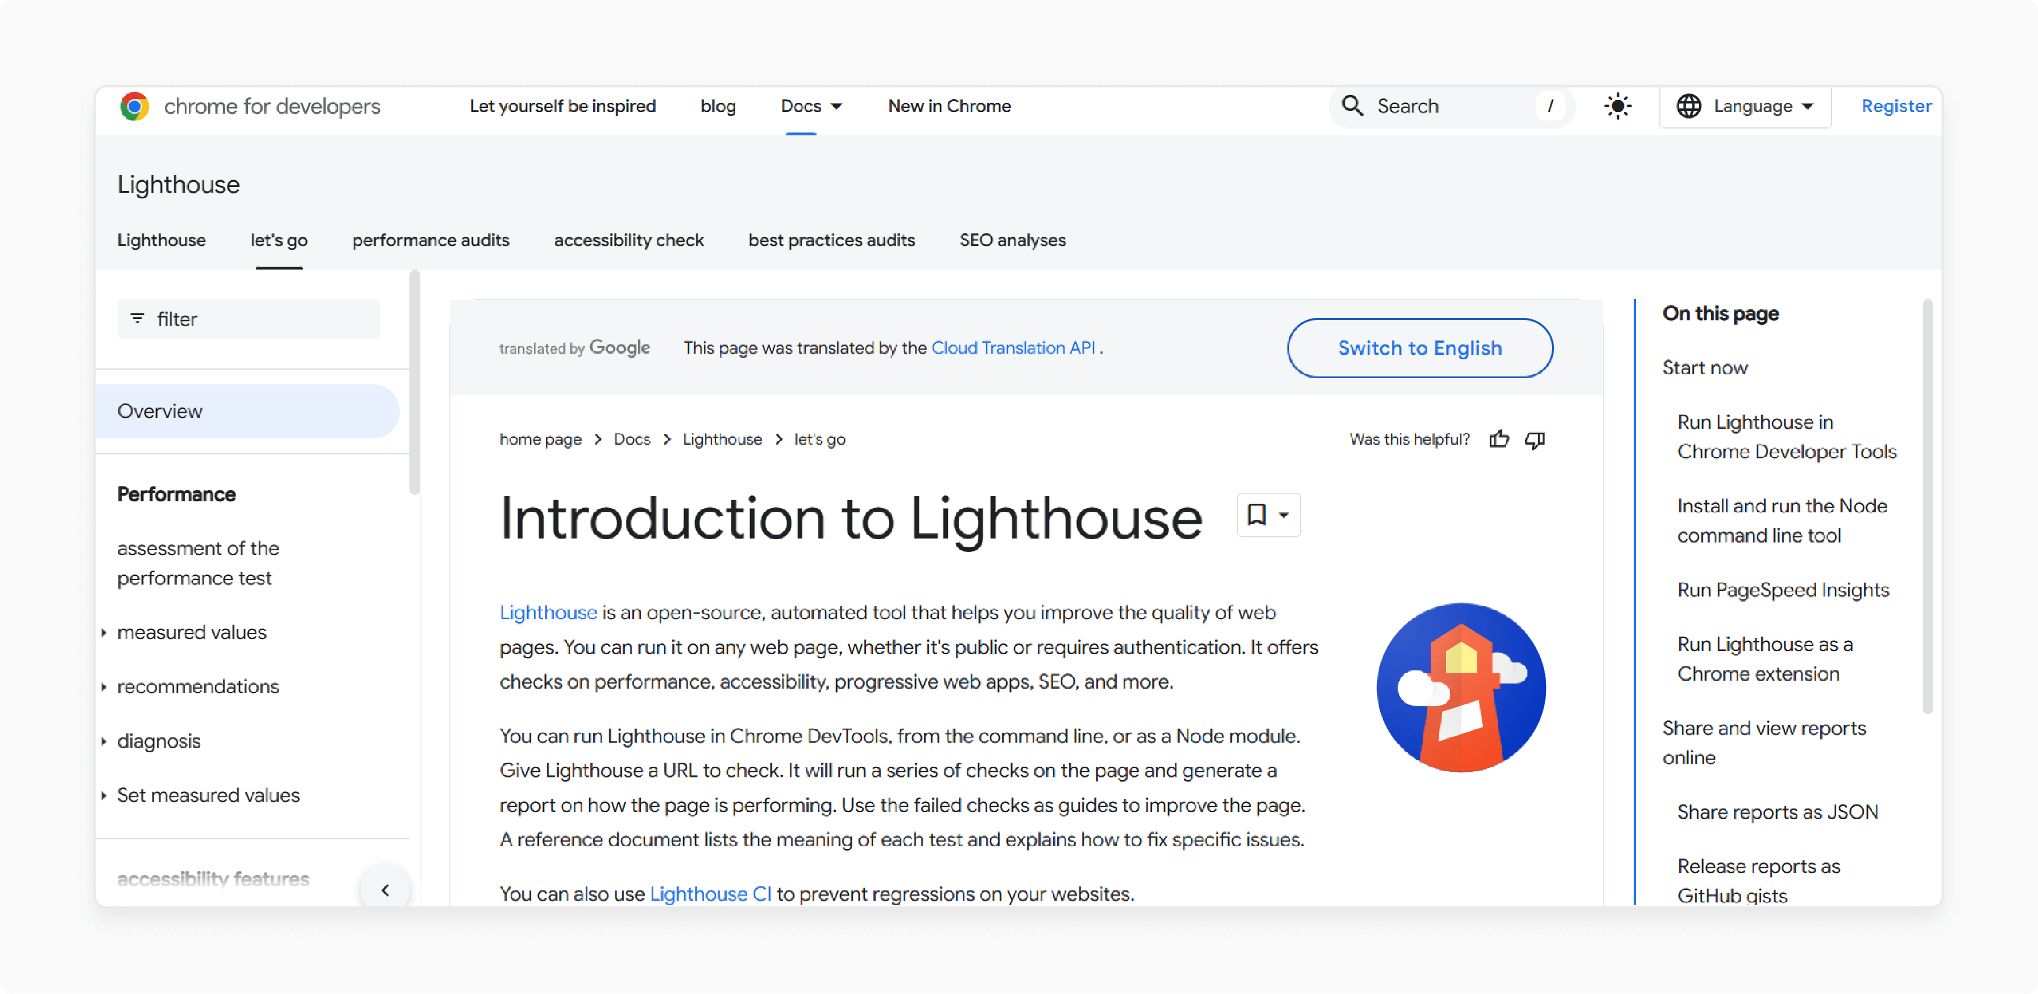Screen dimensions: 2038x994
Task: Open the Lighthouse CI link
Action: [x=710, y=893]
